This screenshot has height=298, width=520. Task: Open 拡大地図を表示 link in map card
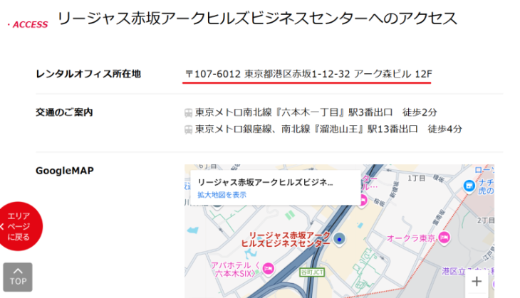[222, 195]
